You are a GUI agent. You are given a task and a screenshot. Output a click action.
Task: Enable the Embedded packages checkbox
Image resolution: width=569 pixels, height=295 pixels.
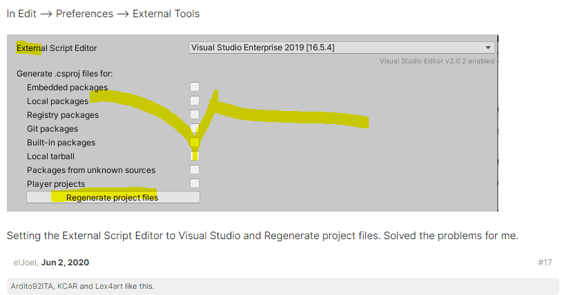pyautogui.click(x=195, y=87)
